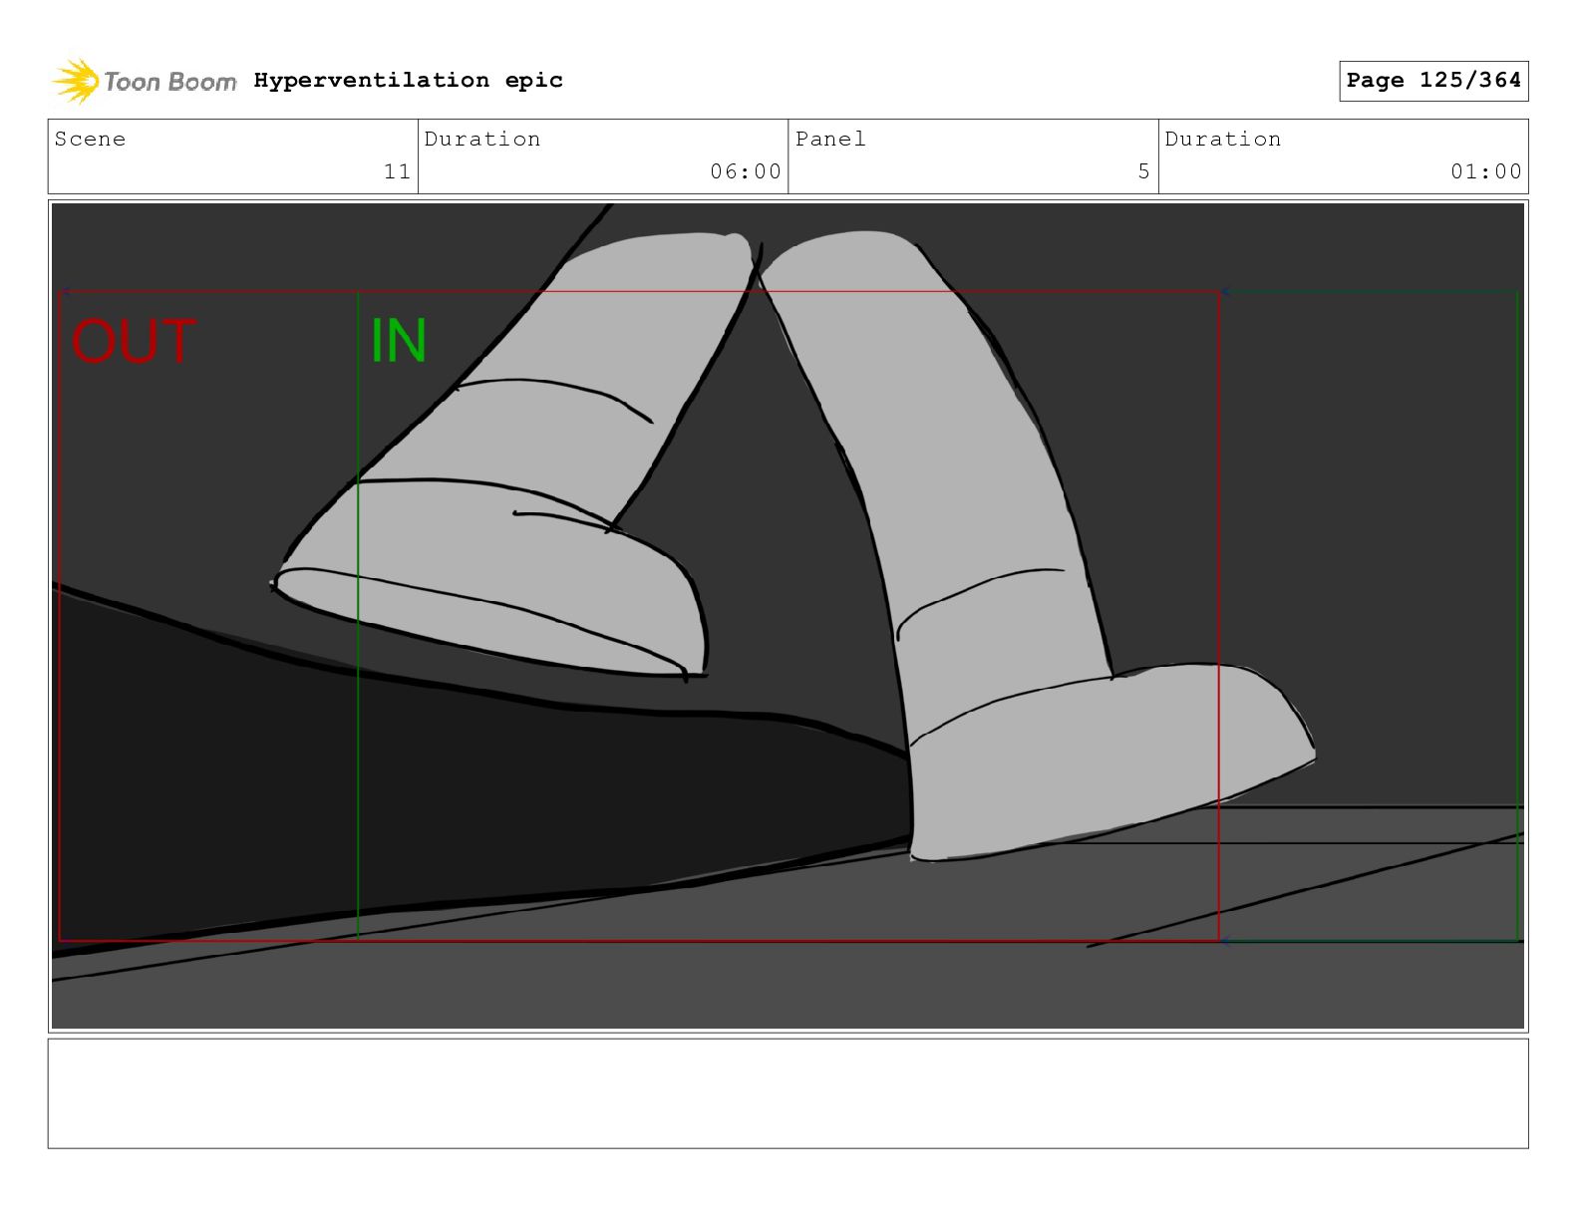Click the 01:00 panel duration value
Screen dimensions: 1579x1220
(1485, 171)
